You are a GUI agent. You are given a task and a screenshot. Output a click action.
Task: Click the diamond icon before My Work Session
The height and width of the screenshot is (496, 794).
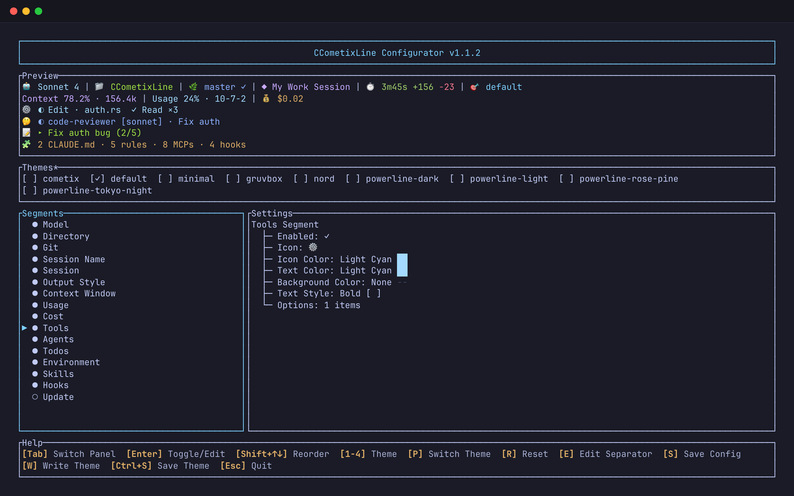pyautogui.click(x=264, y=87)
